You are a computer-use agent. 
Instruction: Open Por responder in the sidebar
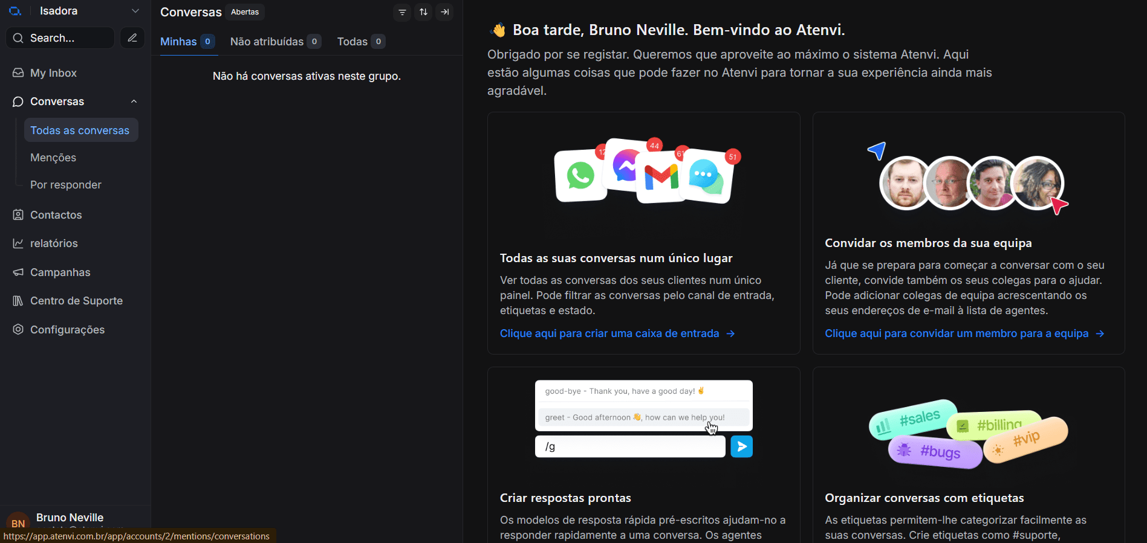[x=66, y=185]
